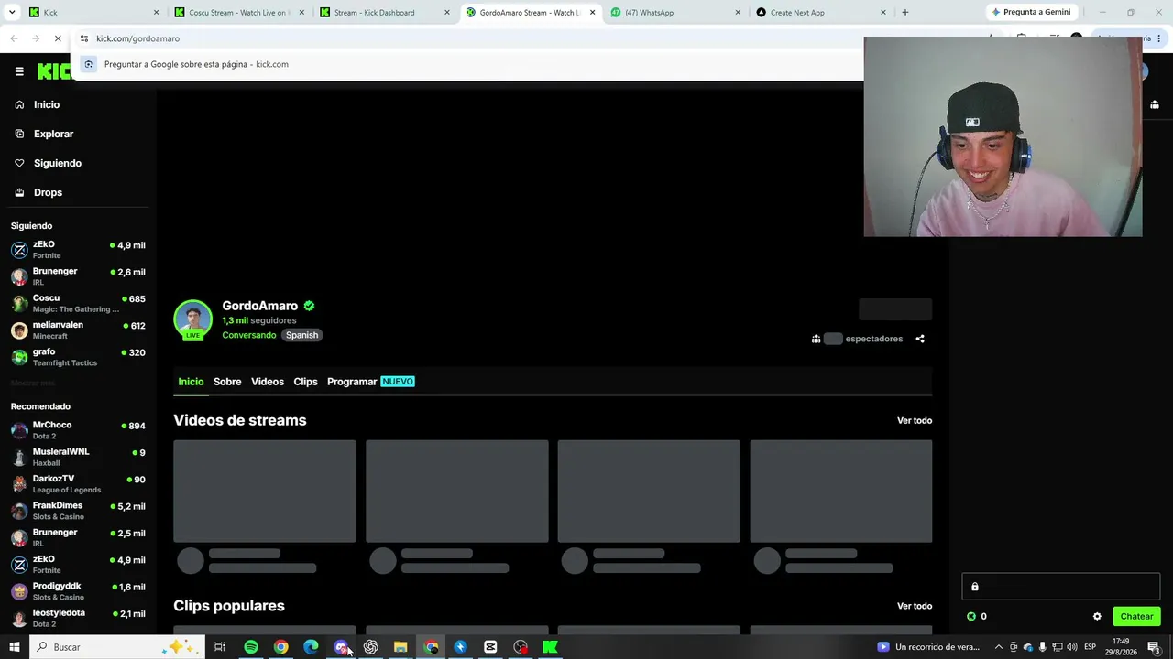Open the taskbar clock and date
Viewport: 1173px width, 659px height.
point(1121,647)
